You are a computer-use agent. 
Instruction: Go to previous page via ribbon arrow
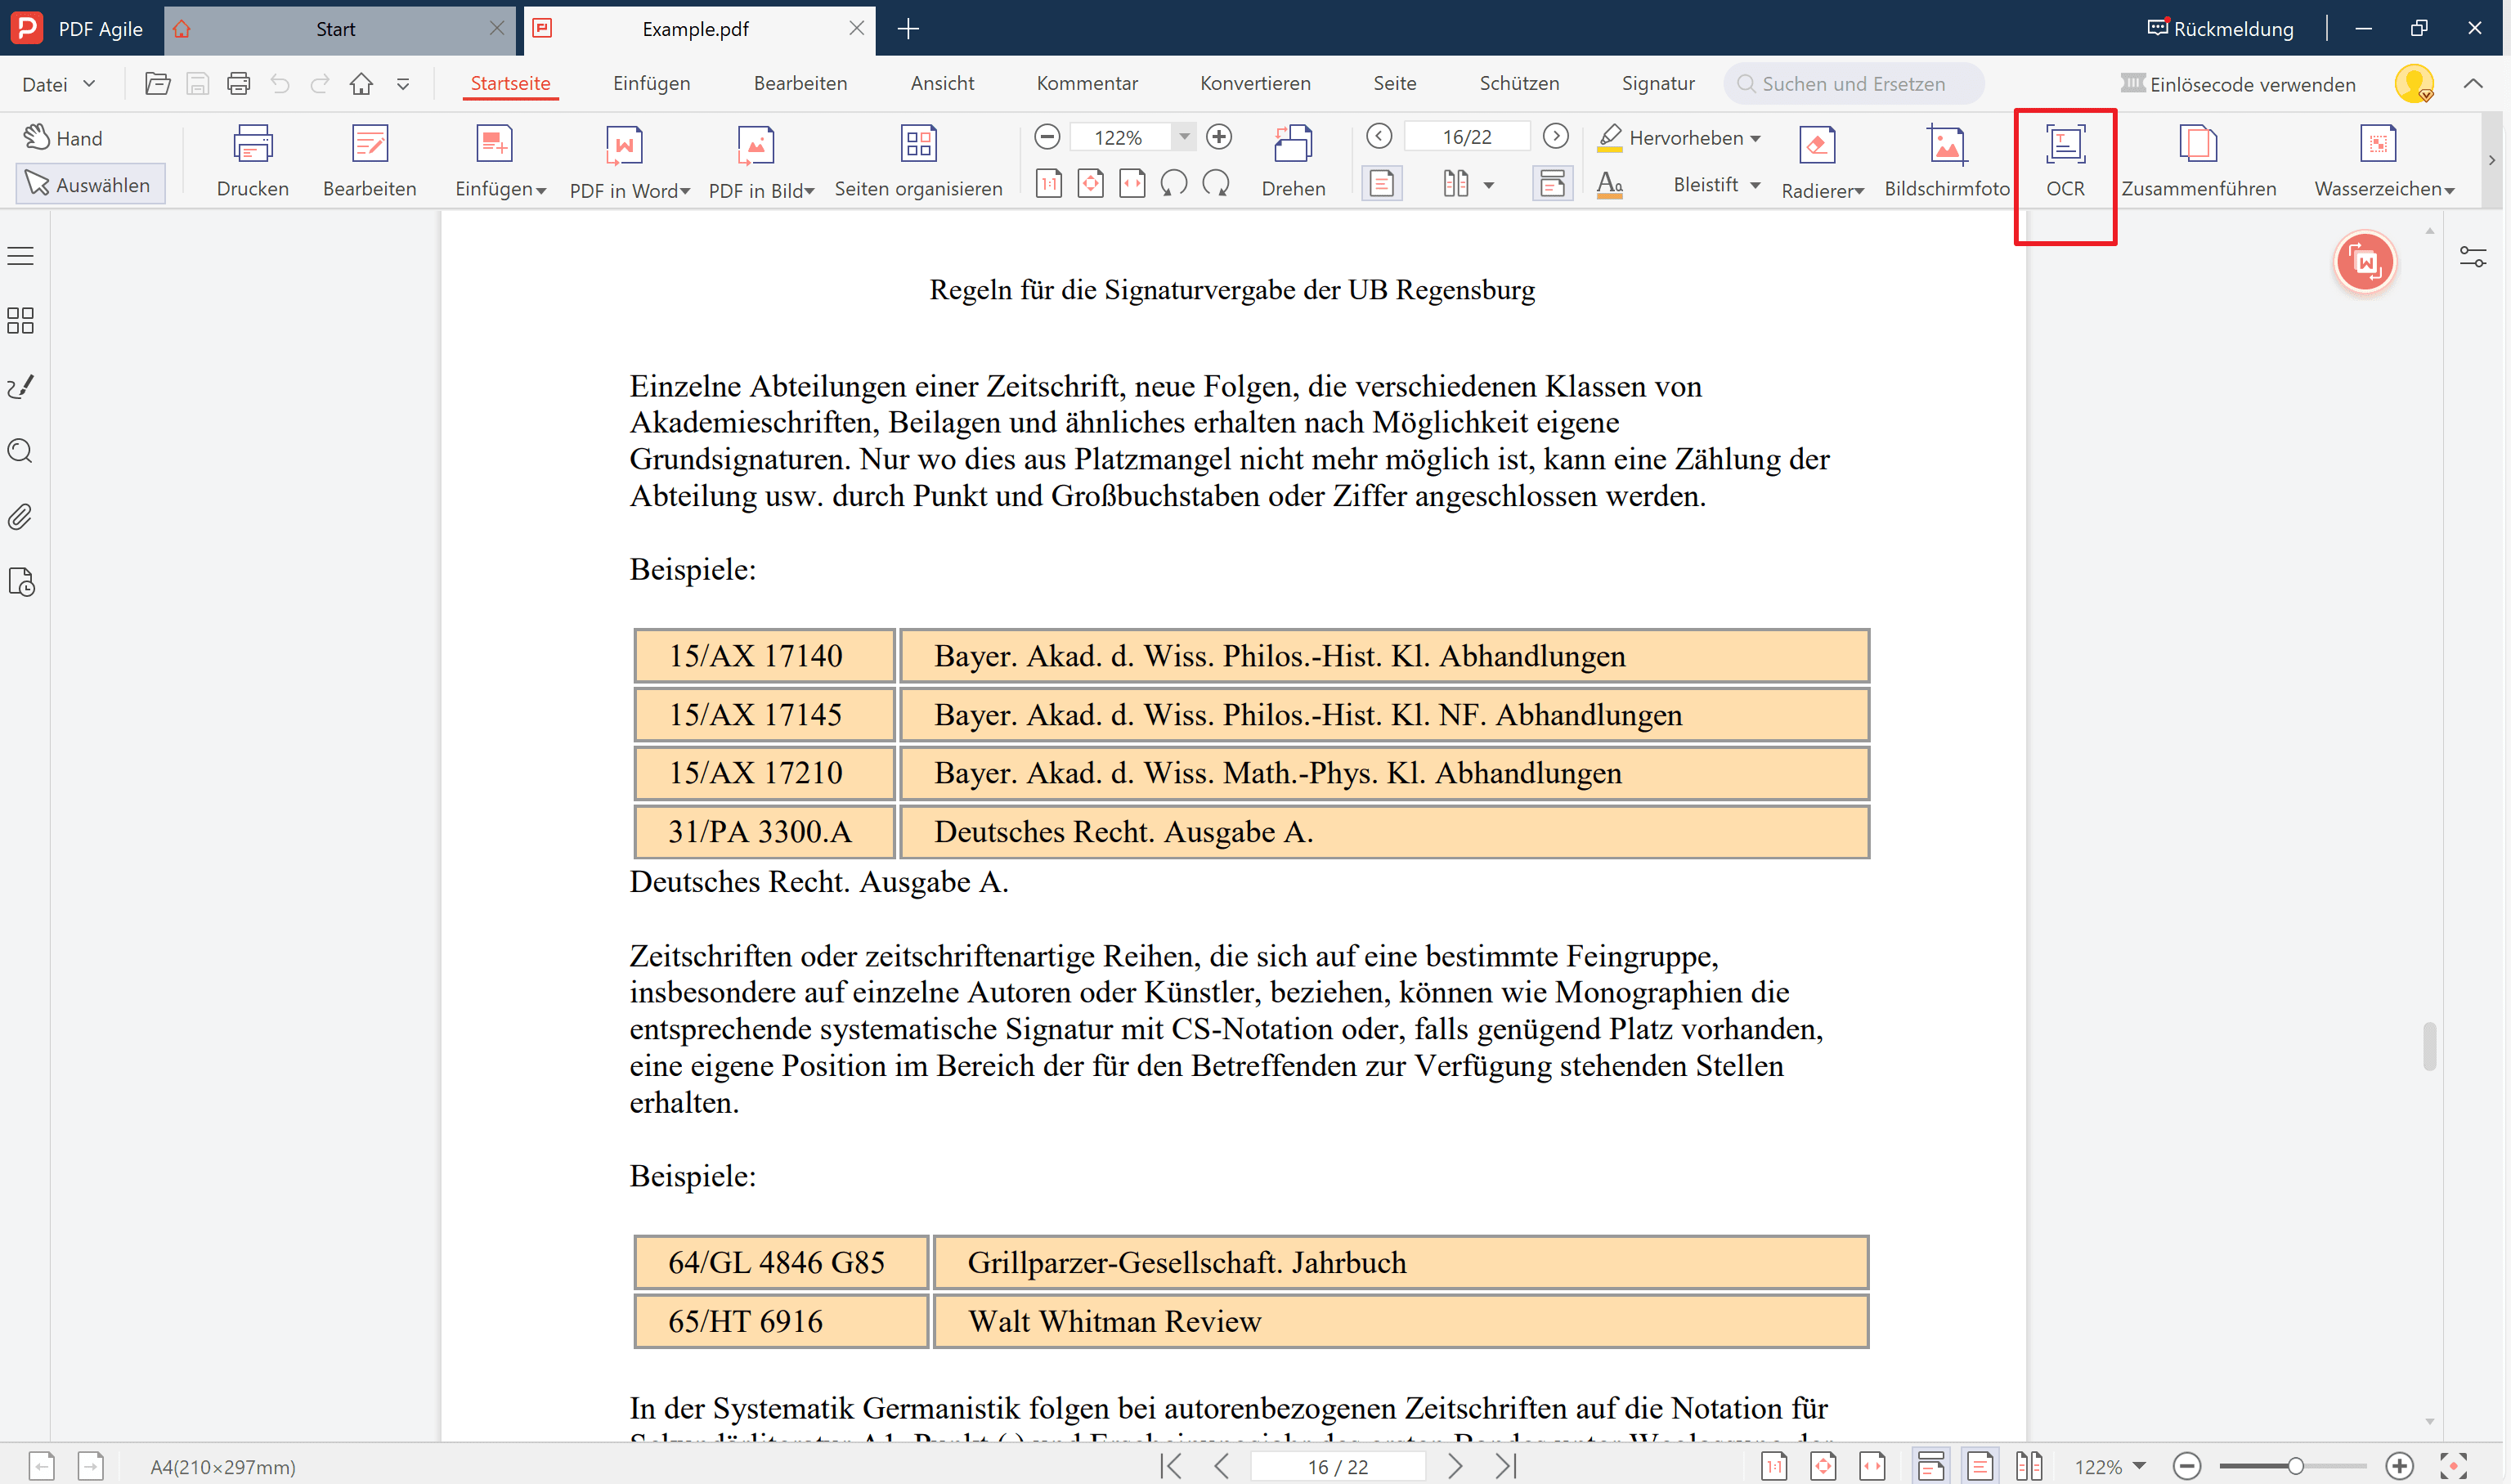coord(1379,136)
